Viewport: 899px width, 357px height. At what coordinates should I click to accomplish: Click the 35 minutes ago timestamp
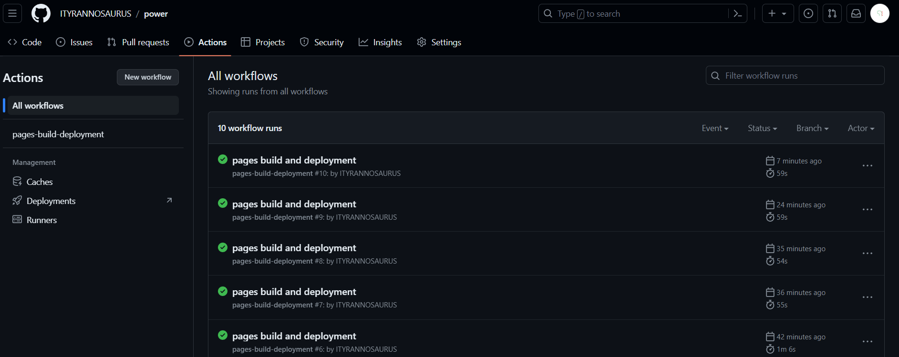pyautogui.click(x=801, y=249)
